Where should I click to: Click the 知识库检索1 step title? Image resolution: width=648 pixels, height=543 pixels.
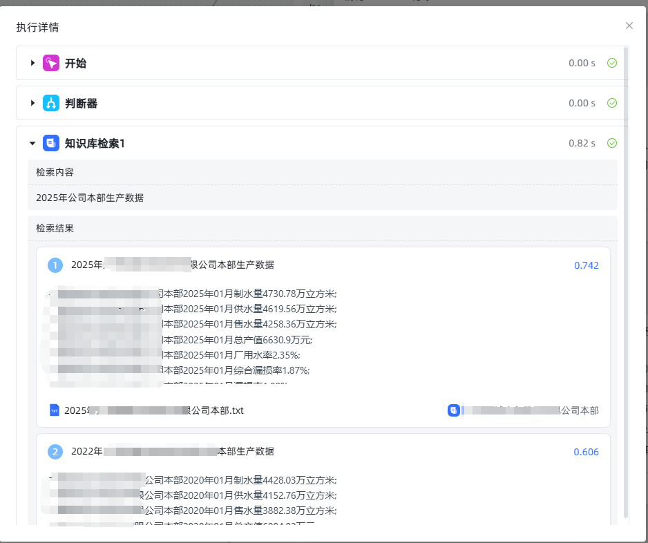(95, 144)
